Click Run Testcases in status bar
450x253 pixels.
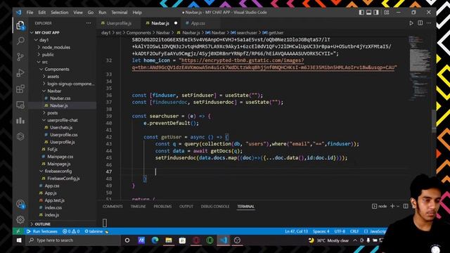[42, 231]
